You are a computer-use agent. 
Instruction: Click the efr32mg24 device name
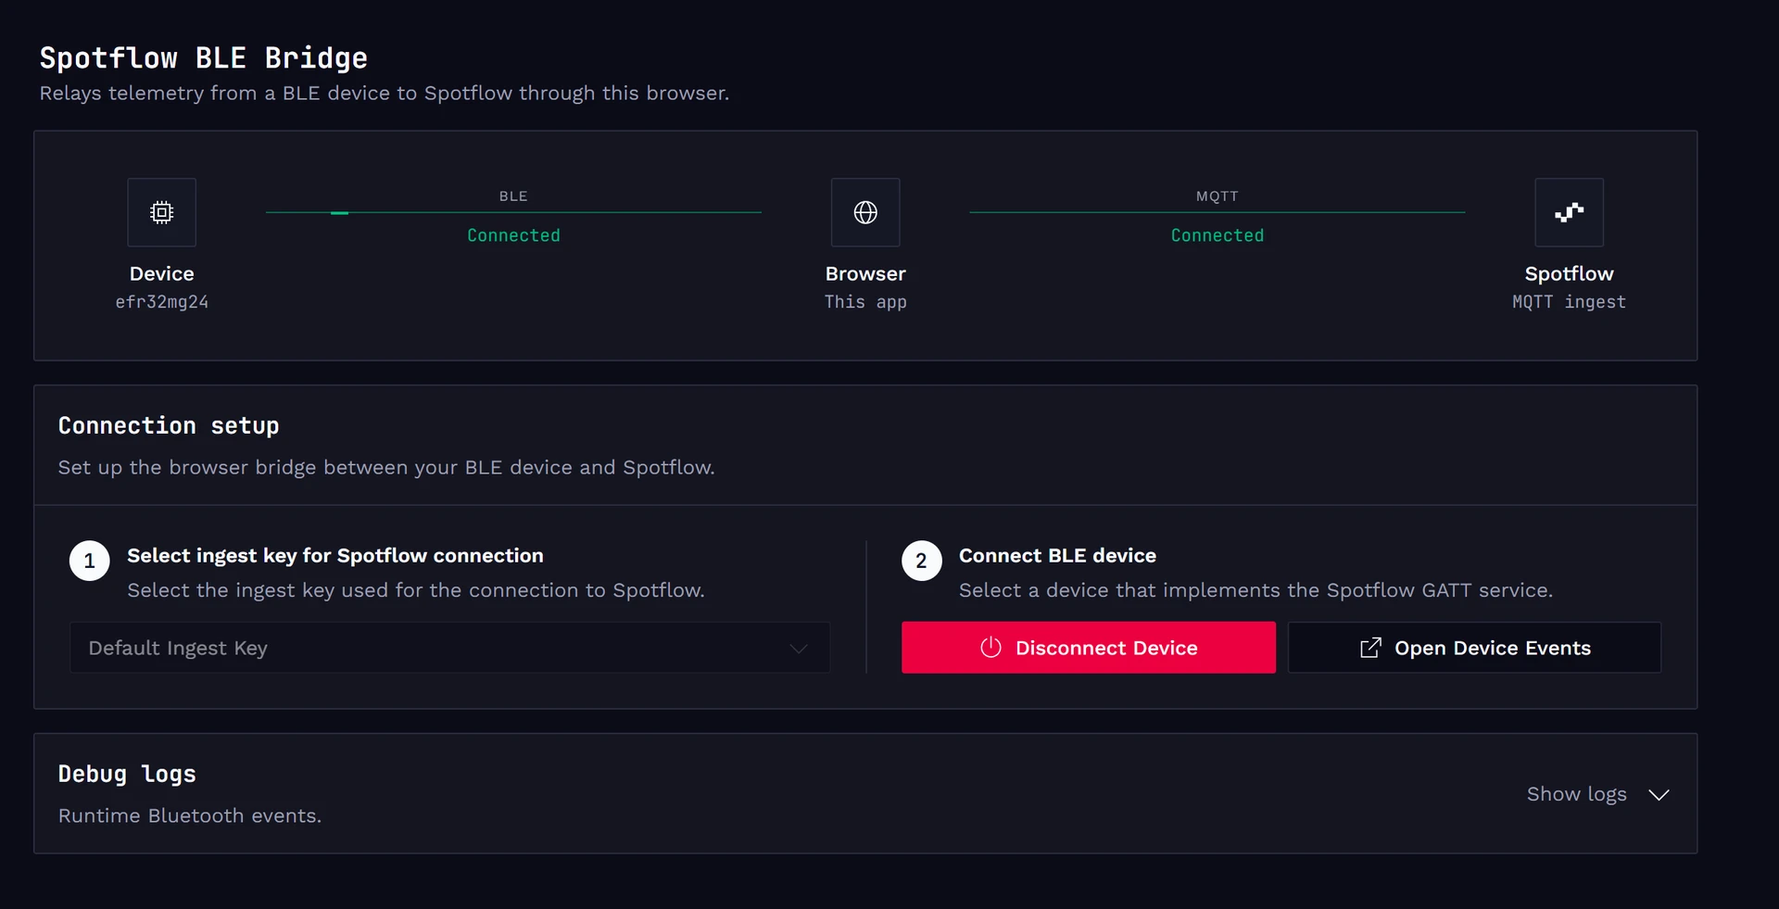(x=161, y=302)
